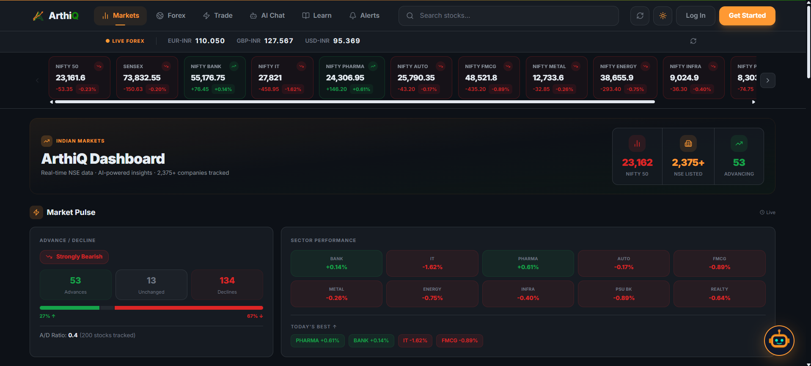811x366 pixels.
Task: Click the IT -1.62% chip
Action: click(415, 341)
